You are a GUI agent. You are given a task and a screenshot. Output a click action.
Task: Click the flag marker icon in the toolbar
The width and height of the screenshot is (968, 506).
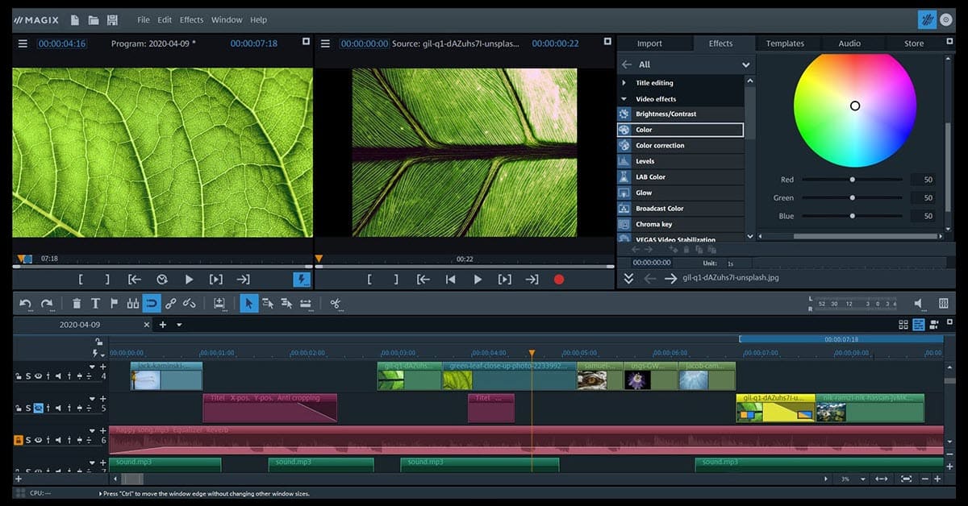[x=114, y=304]
